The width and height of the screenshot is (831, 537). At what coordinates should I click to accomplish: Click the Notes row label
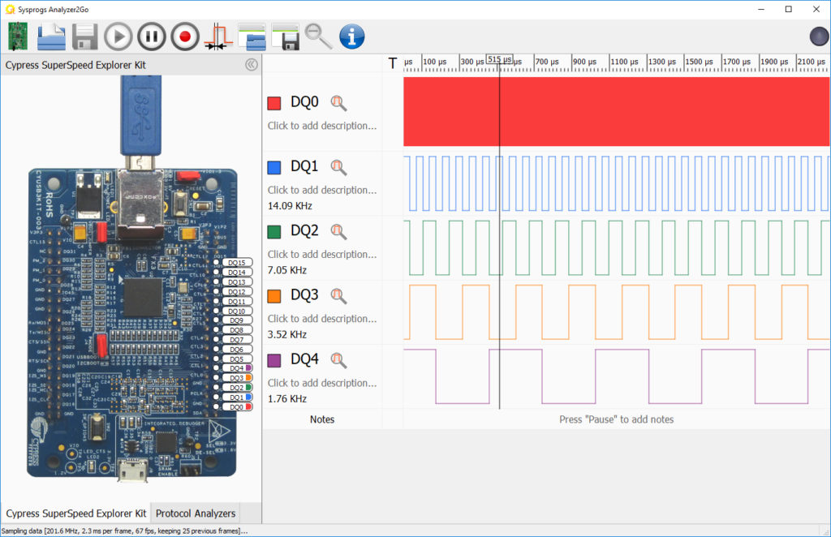click(x=322, y=419)
